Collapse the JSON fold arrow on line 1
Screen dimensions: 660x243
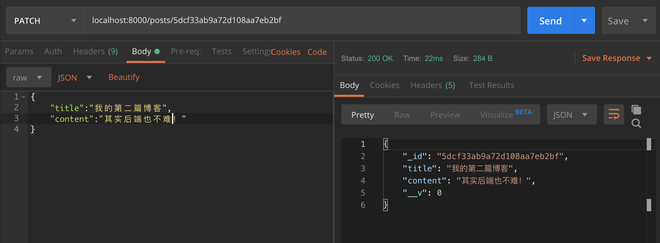pyautogui.click(x=23, y=97)
